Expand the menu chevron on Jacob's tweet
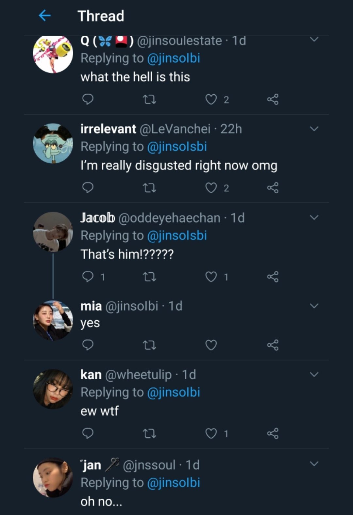 (x=314, y=217)
